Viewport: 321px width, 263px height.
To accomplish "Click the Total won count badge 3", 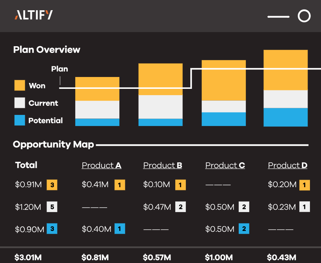I will [x=52, y=185].
